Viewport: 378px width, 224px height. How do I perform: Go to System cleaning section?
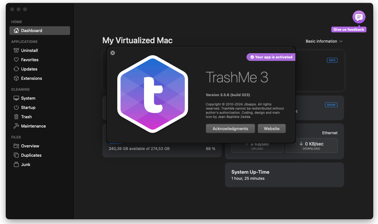point(28,98)
